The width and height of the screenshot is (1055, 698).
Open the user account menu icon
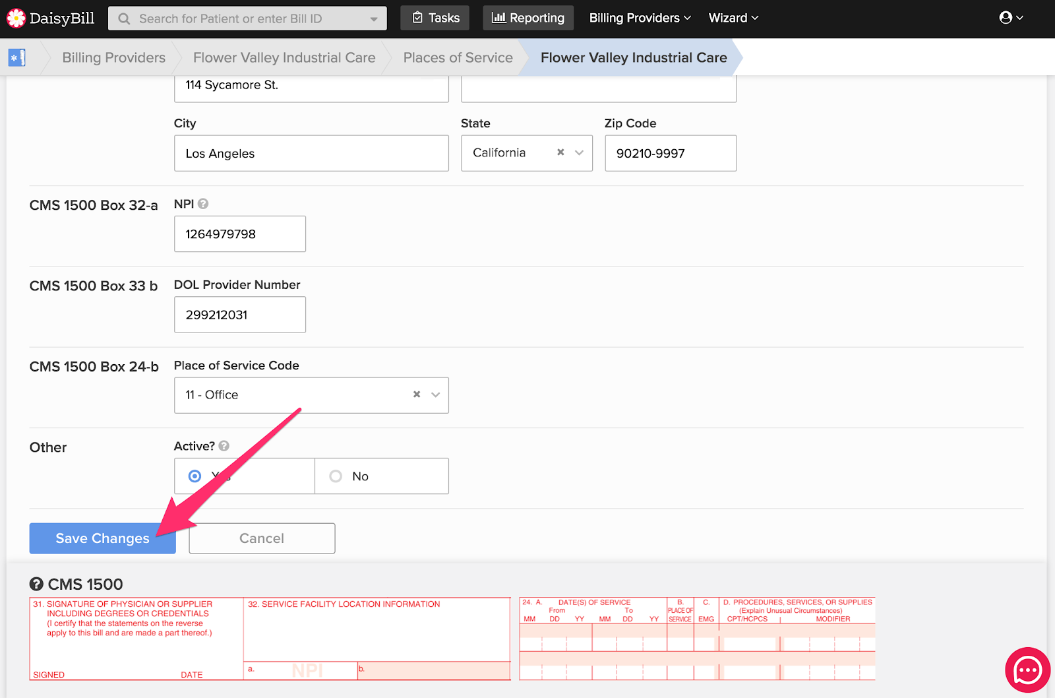(1006, 18)
